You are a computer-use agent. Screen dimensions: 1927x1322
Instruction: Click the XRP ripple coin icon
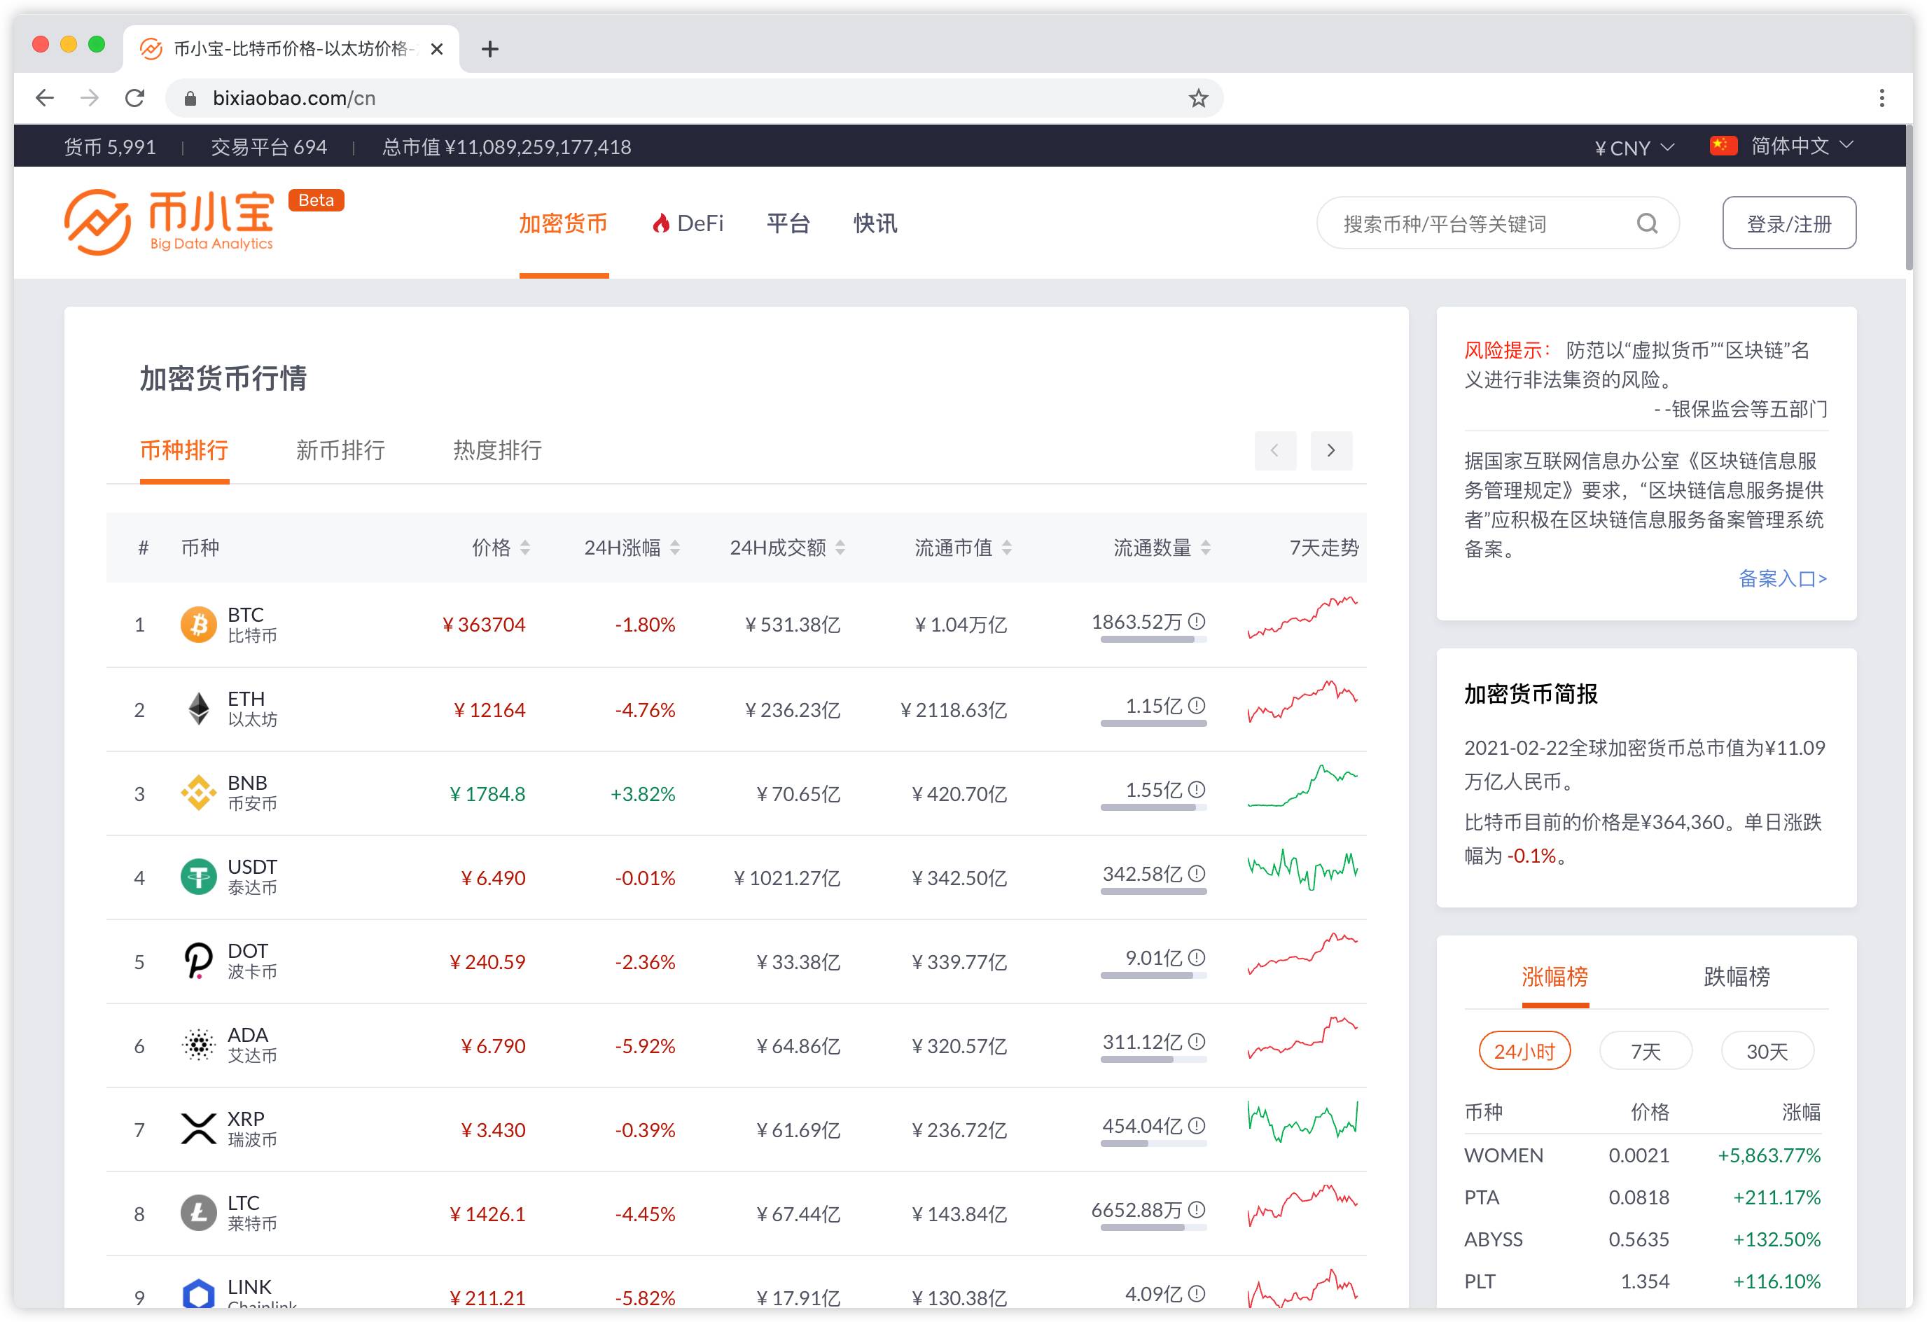click(198, 1129)
